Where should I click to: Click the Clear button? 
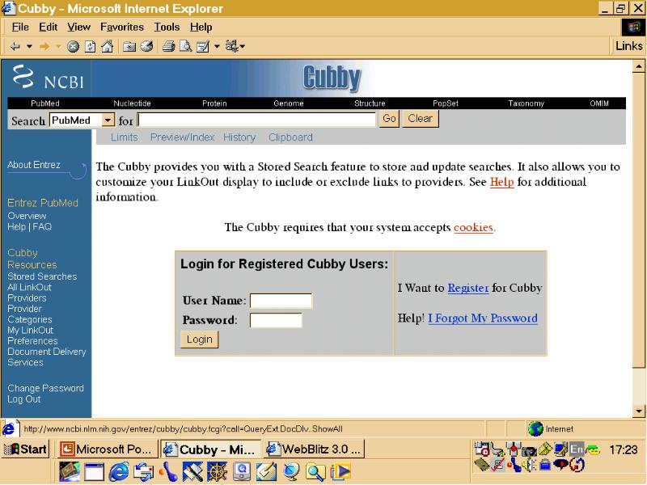pos(420,119)
